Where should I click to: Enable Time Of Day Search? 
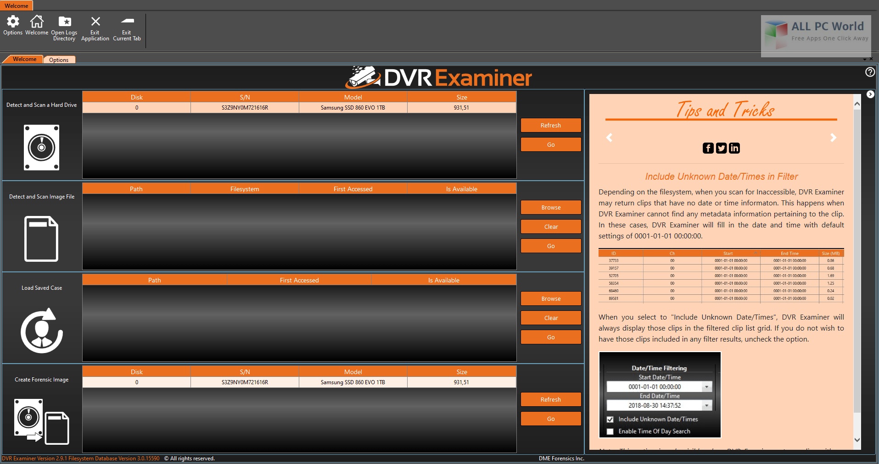point(610,431)
